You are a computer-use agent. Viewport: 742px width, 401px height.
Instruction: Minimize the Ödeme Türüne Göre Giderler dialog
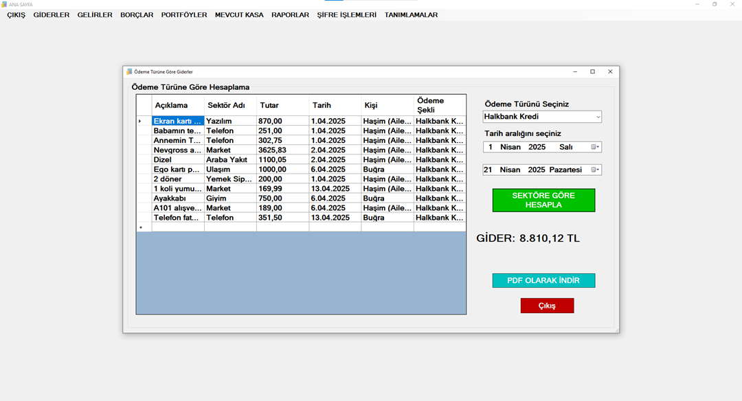coord(574,71)
